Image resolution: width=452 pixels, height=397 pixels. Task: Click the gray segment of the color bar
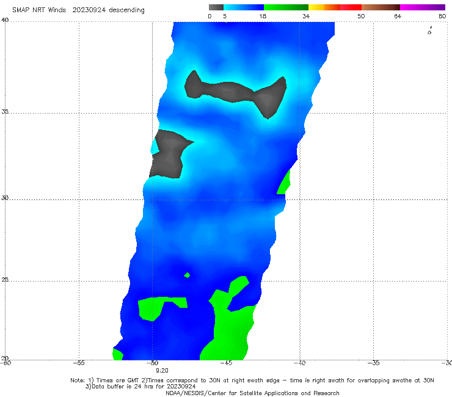(x=216, y=7)
